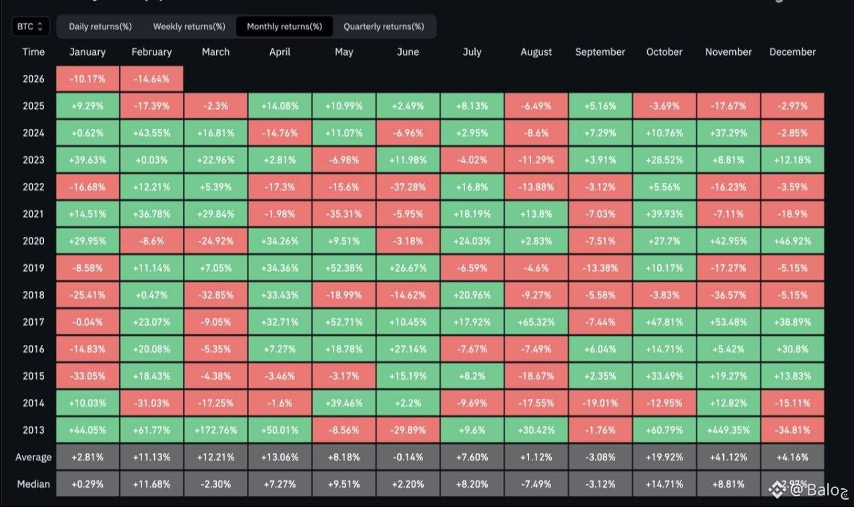Switch to Quarterly returns(%) tab
The image size is (854, 507).
[384, 27]
